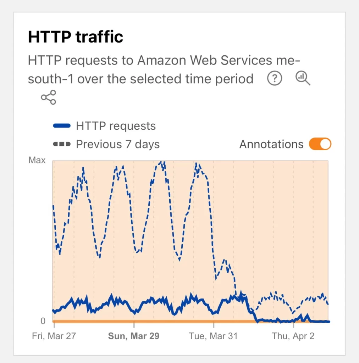Select the Thu, Apr 2 axis label

[293, 336]
